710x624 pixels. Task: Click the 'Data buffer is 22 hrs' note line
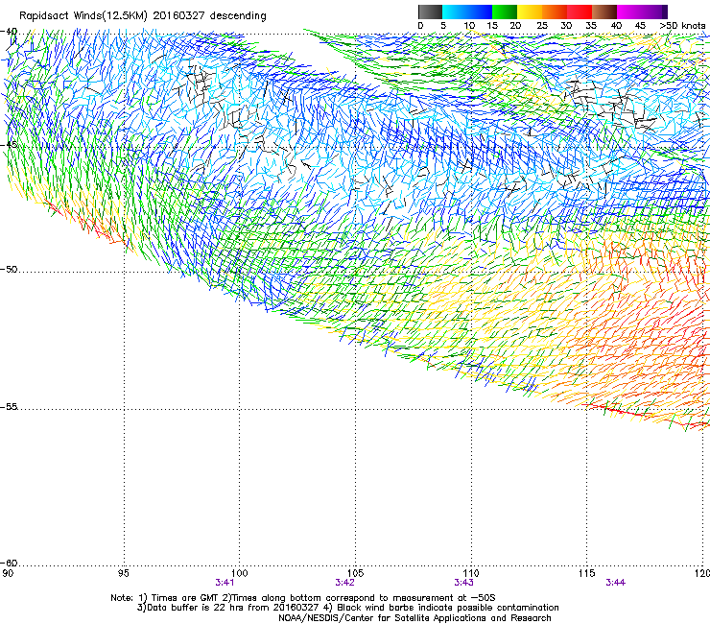(347, 608)
